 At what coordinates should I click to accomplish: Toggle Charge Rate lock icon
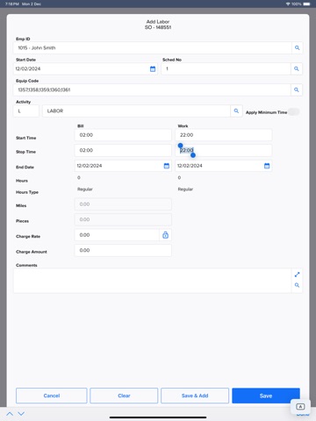point(165,235)
